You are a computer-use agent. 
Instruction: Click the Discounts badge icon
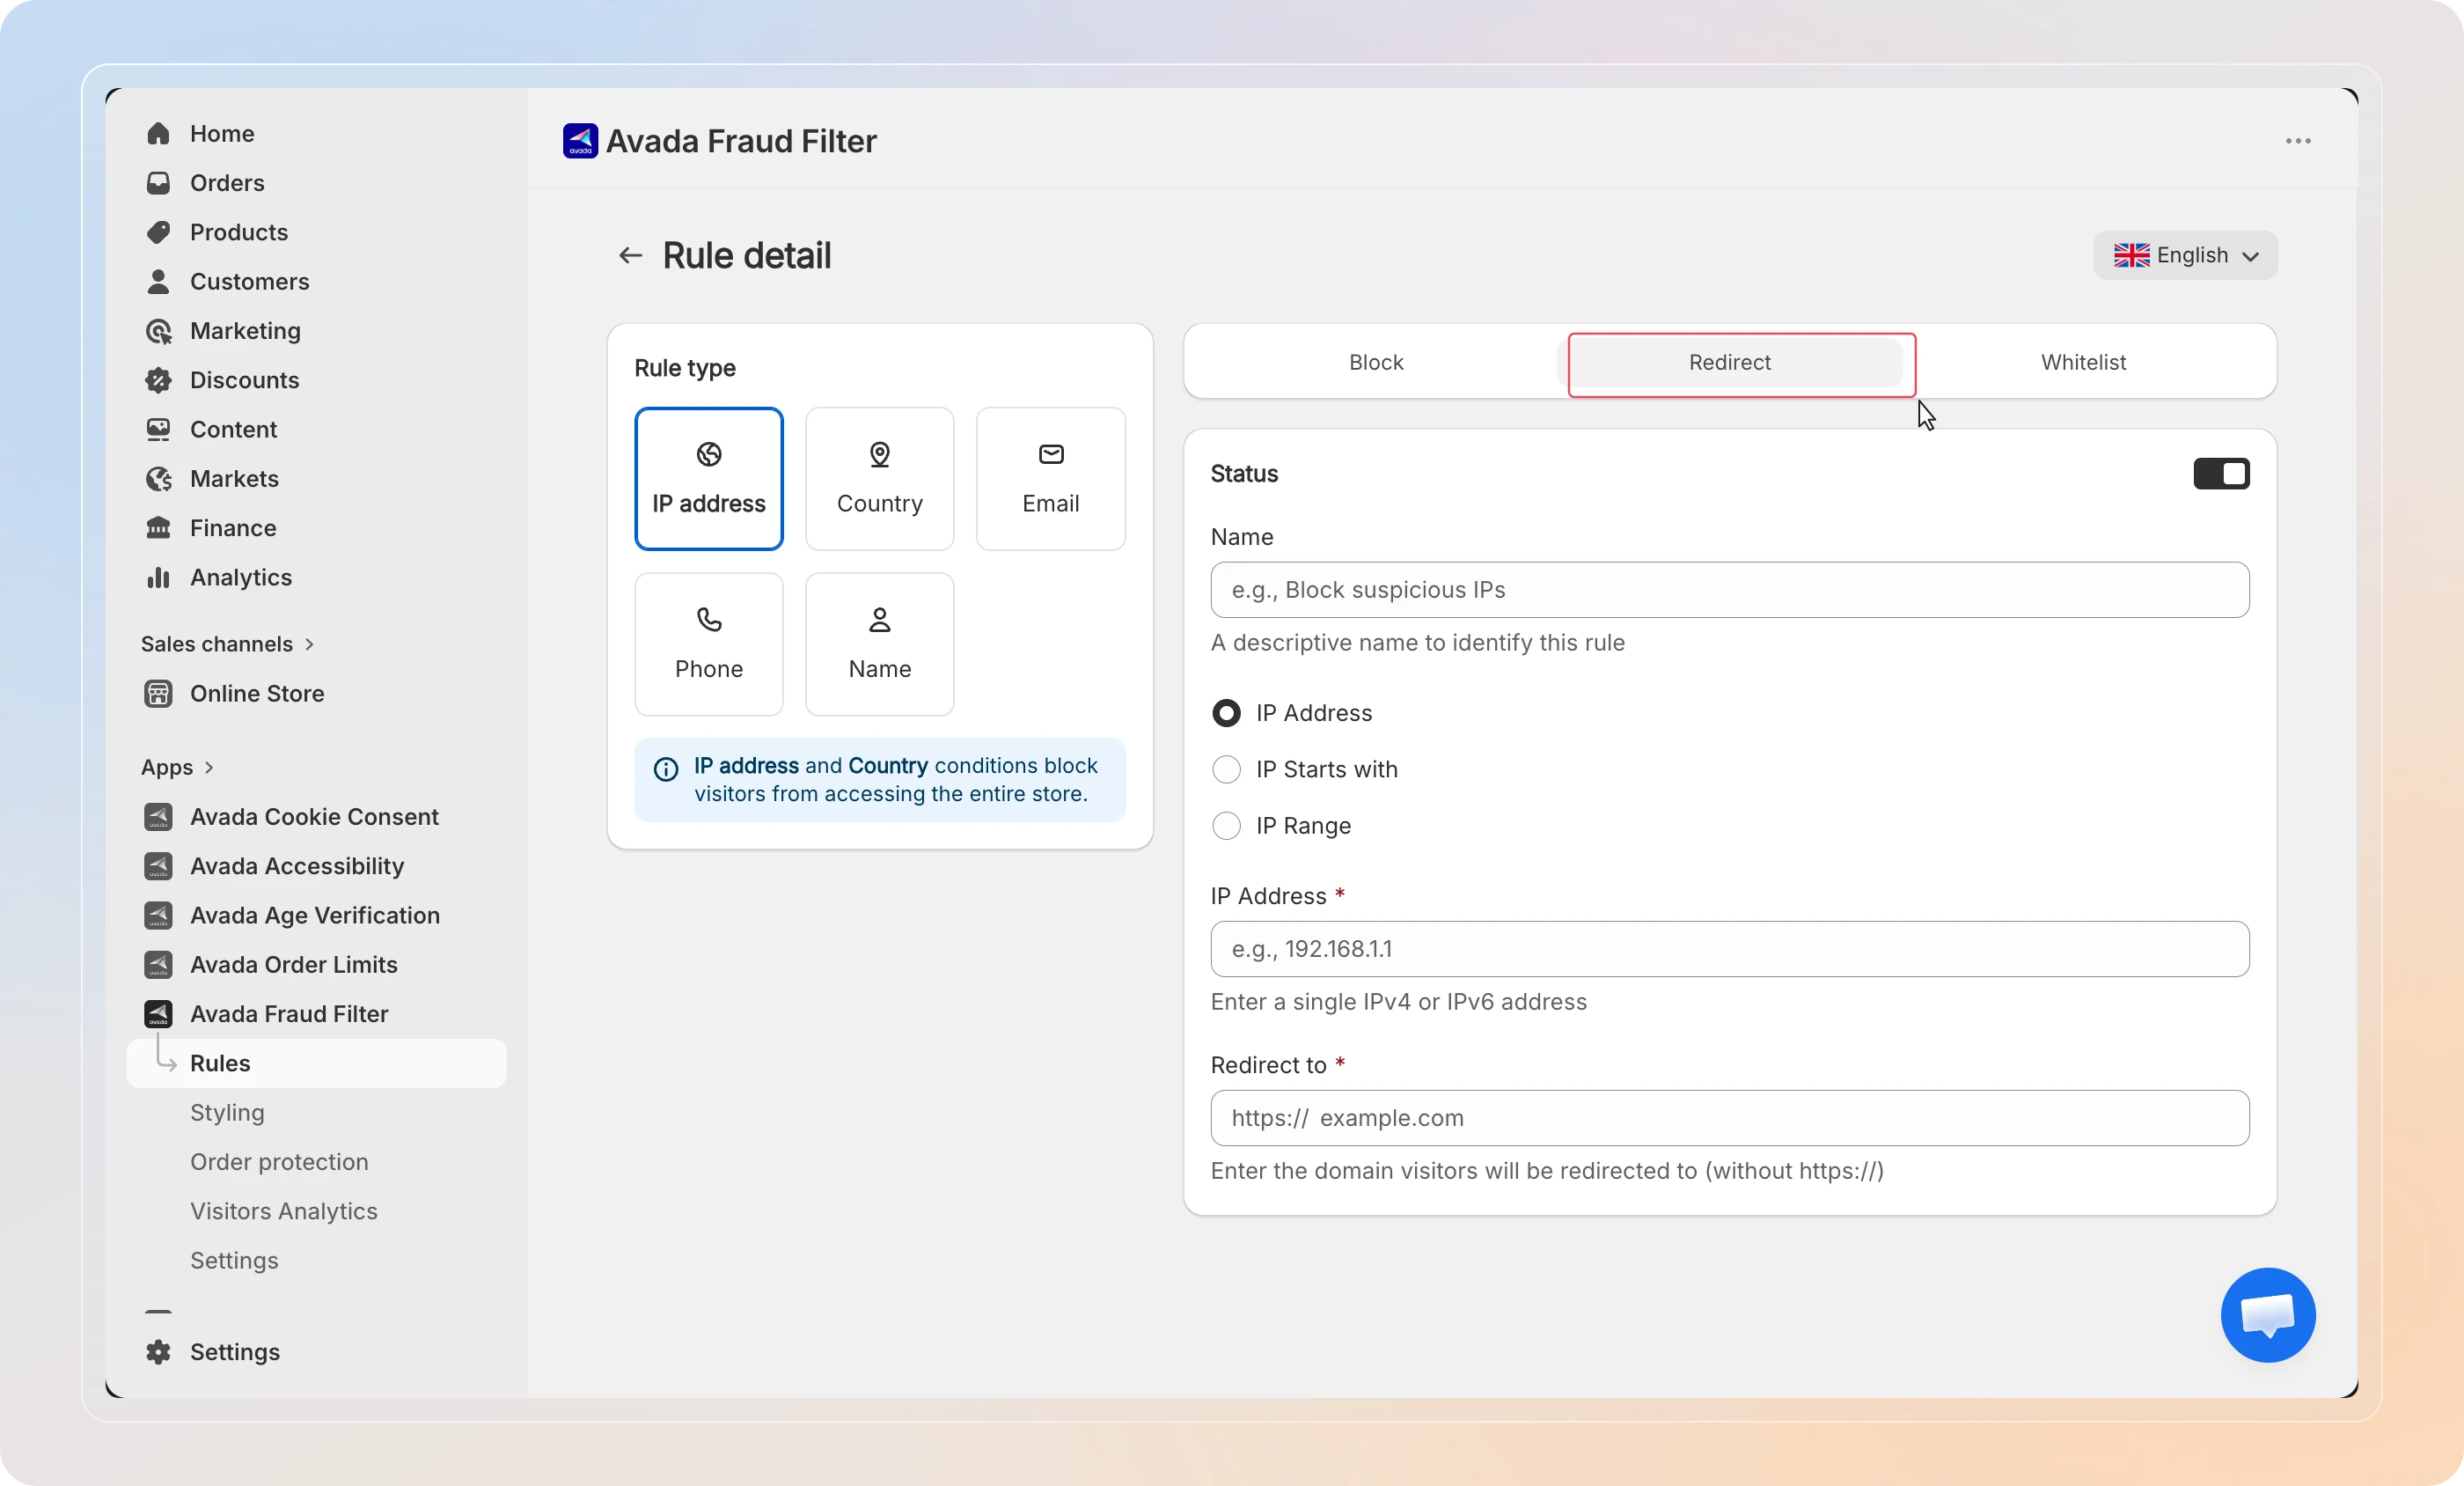[158, 380]
